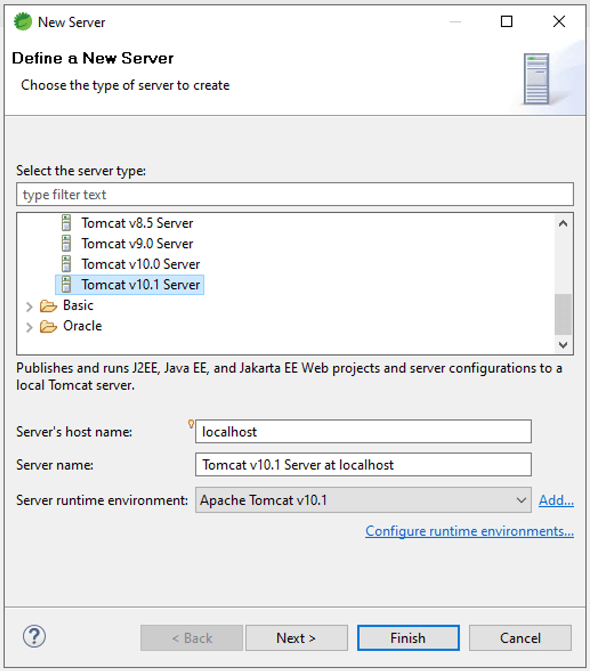Expand the Oracle server category

point(29,326)
